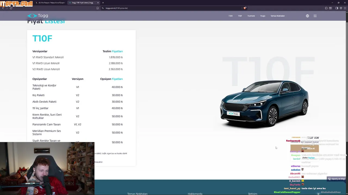Screen dimensions: 348x195
Task: Open the T10X menu item
Action: 231,16
